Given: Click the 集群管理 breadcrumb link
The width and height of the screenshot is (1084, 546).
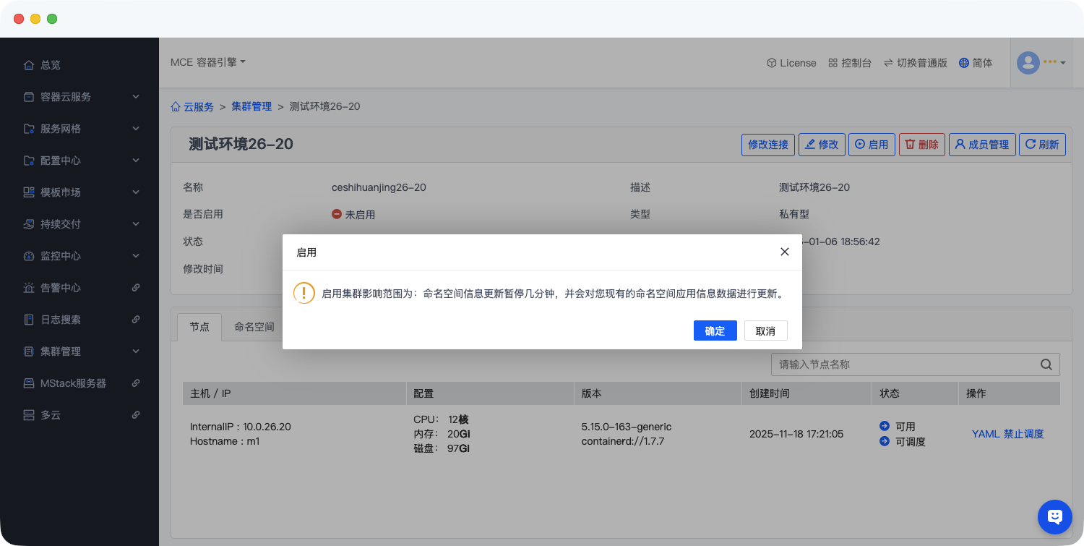Looking at the screenshot, I should (x=251, y=106).
